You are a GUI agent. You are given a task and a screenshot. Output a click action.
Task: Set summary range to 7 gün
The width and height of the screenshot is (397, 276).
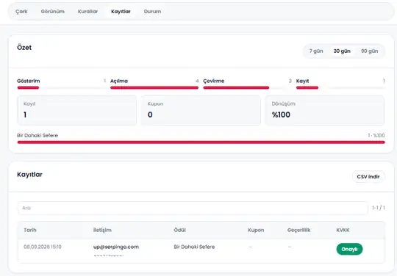(316, 51)
